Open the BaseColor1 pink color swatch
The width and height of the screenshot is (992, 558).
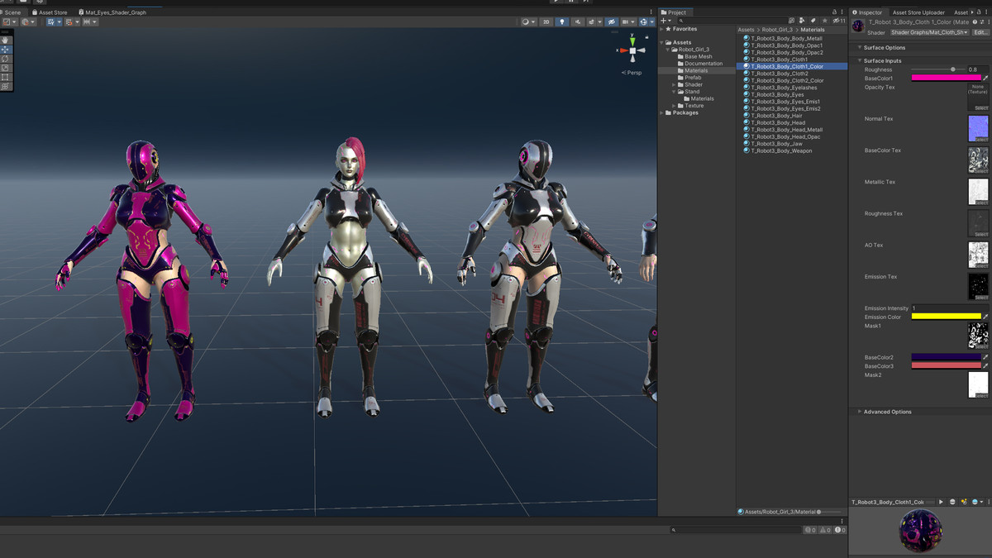tap(946, 78)
